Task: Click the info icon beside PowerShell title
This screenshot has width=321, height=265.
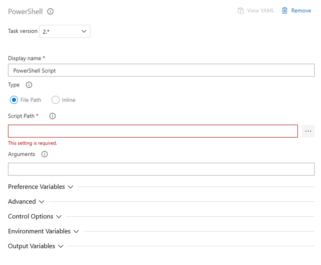Action: [x=50, y=12]
